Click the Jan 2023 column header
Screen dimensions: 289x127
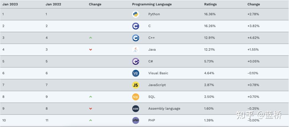[10, 4]
